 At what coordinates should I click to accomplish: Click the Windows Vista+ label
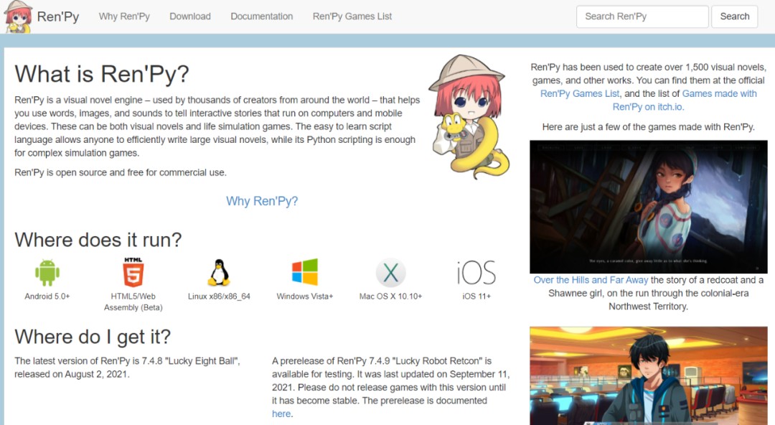[305, 296]
